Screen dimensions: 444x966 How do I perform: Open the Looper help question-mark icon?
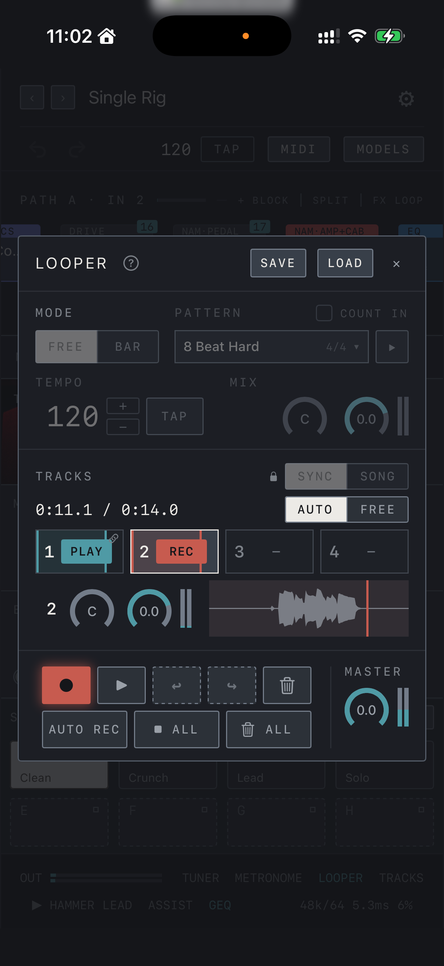click(131, 263)
